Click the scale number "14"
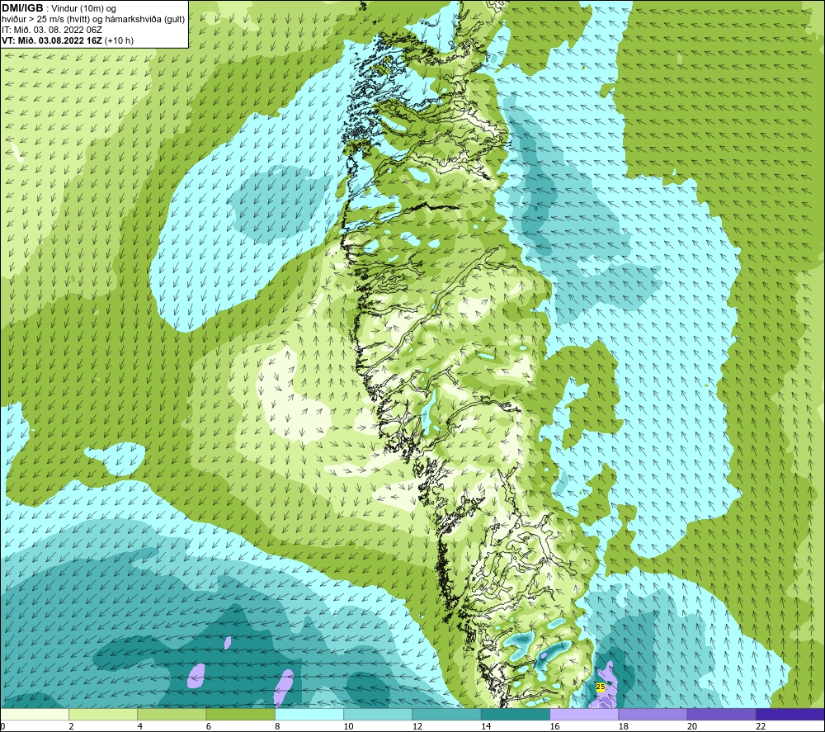This screenshot has height=732, width=825. tap(486, 726)
